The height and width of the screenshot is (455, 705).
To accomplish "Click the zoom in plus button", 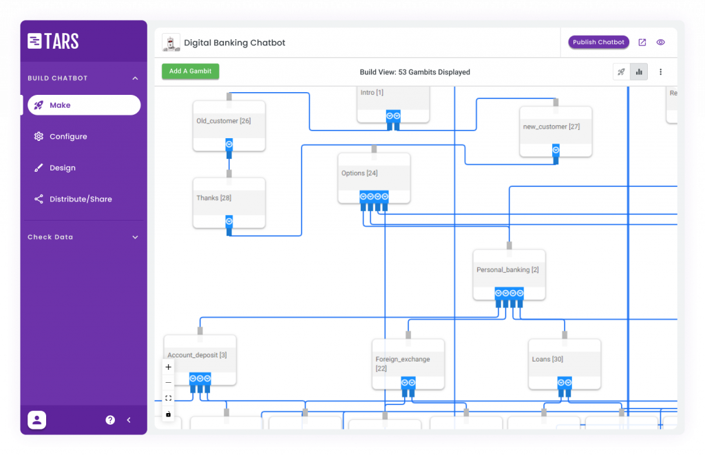I will coord(169,367).
